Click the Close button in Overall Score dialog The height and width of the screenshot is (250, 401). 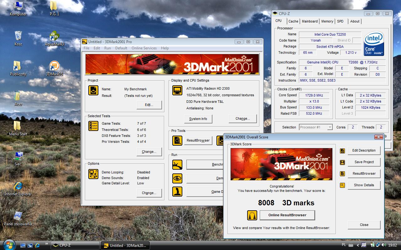(364, 225)
